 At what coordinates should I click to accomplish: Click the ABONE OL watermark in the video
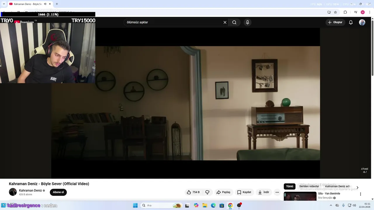click(x=365, y=170)
